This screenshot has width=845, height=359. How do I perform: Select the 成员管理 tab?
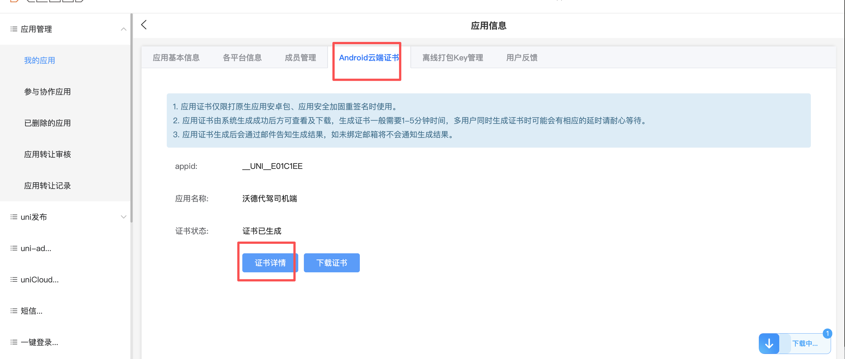[x=300, y=58]
